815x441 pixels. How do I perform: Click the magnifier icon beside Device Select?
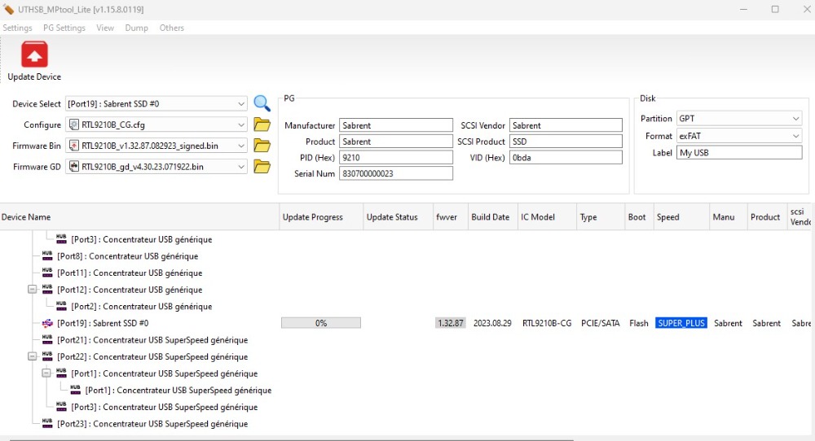[262, 103]
